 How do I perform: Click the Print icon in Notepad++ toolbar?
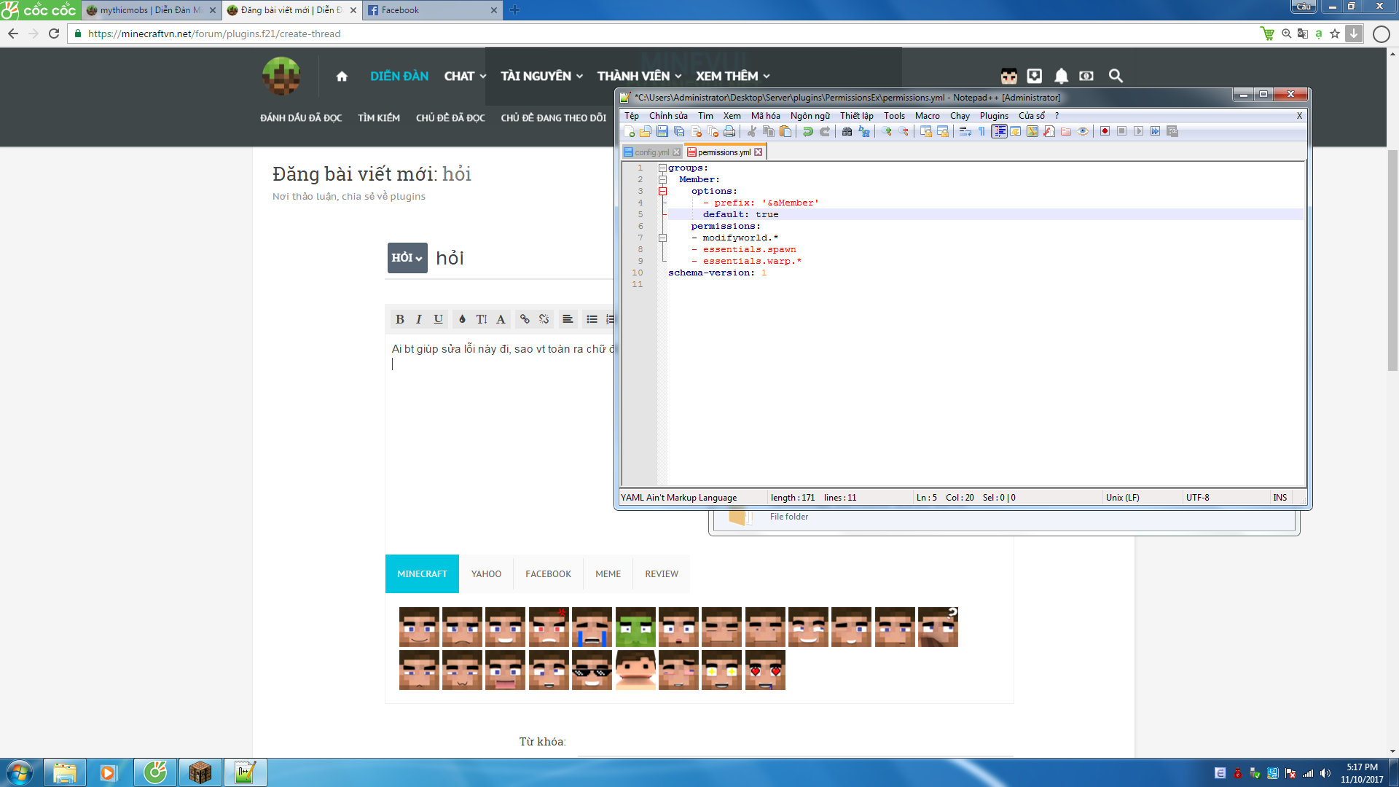[x=729, y=132]
